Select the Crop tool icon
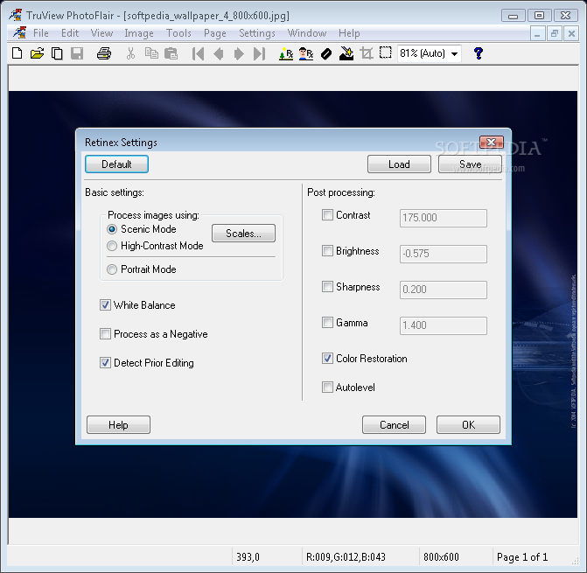Viewport: 587px width, 573px height. point(367,53)
